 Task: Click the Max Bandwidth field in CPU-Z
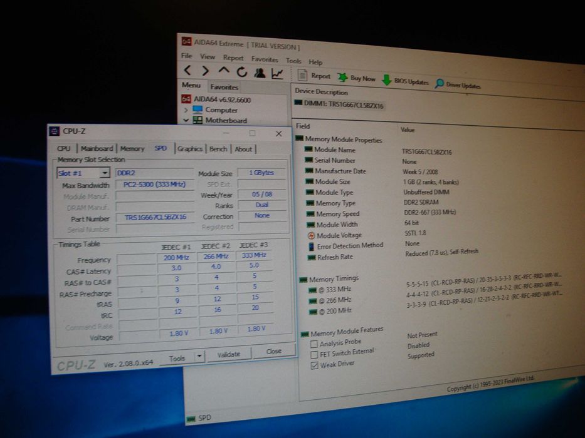155,185
